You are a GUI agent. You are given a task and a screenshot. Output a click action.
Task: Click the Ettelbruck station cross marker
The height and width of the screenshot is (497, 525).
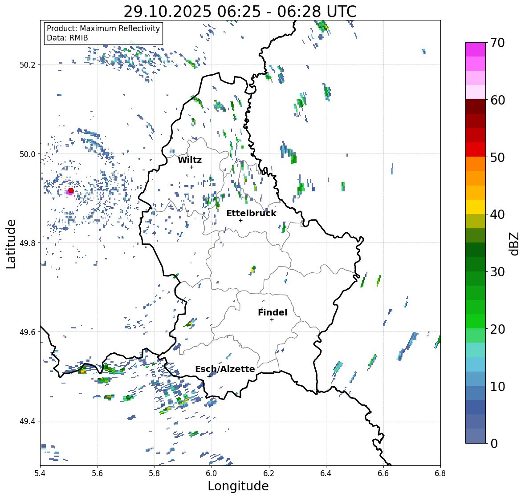click(240, 220)
